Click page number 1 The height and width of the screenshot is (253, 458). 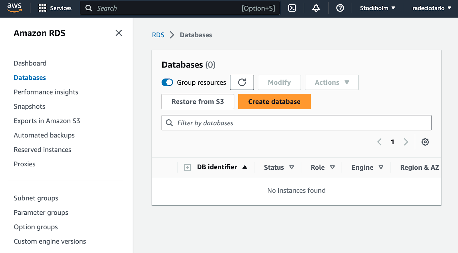click(393, 142)
